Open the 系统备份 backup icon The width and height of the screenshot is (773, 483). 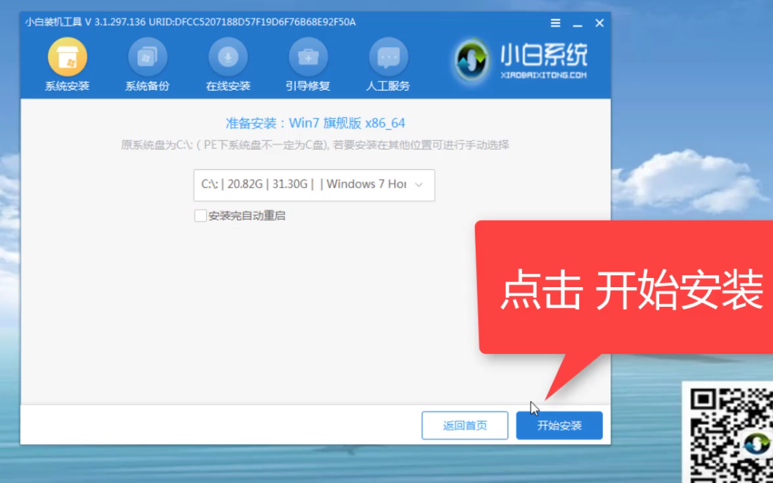tap(148, 58)
